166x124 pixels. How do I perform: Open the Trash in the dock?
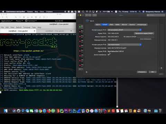(x=160, y=111)
